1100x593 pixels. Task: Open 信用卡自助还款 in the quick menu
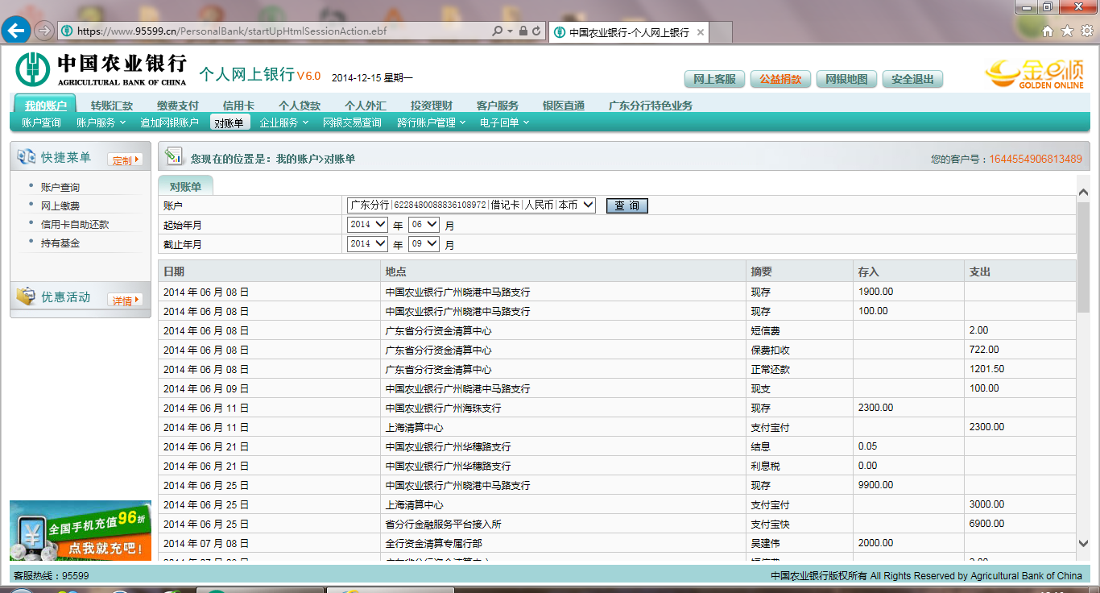pyautogui.click(x=75, y=225)
